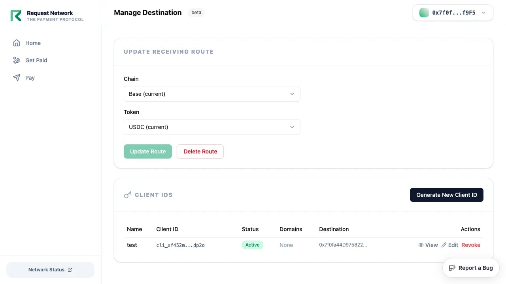
Task: Click the Update Route button
Action: pyautogui.click(x=148, y=151)
